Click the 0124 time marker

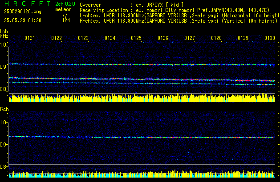pyautogui.click(x=110, y=38)
